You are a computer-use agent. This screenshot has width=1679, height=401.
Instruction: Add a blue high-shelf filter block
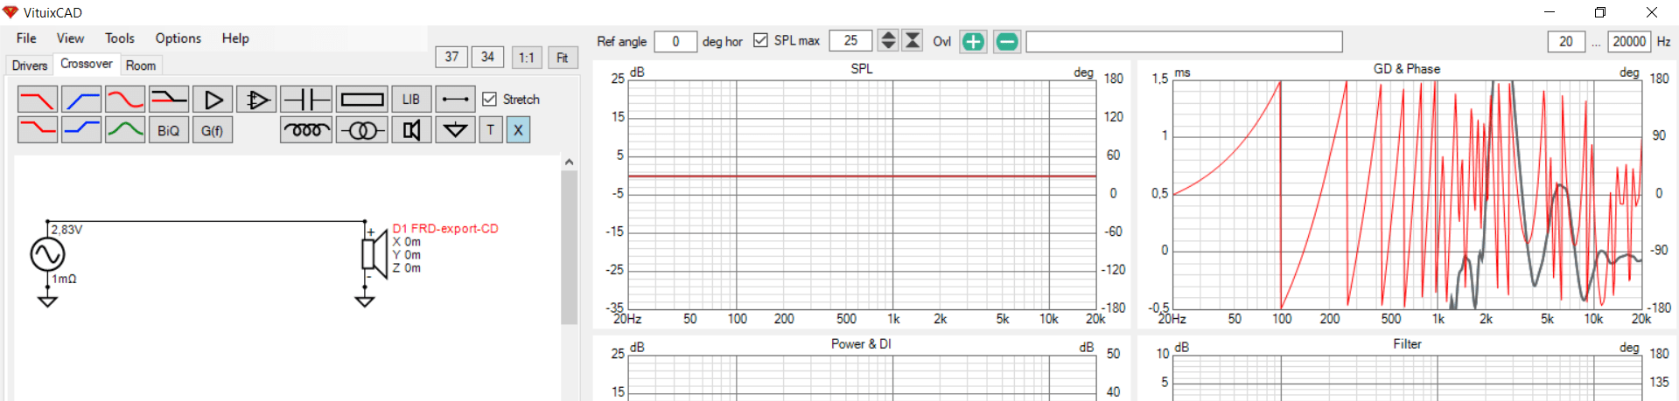pos(81,130)
